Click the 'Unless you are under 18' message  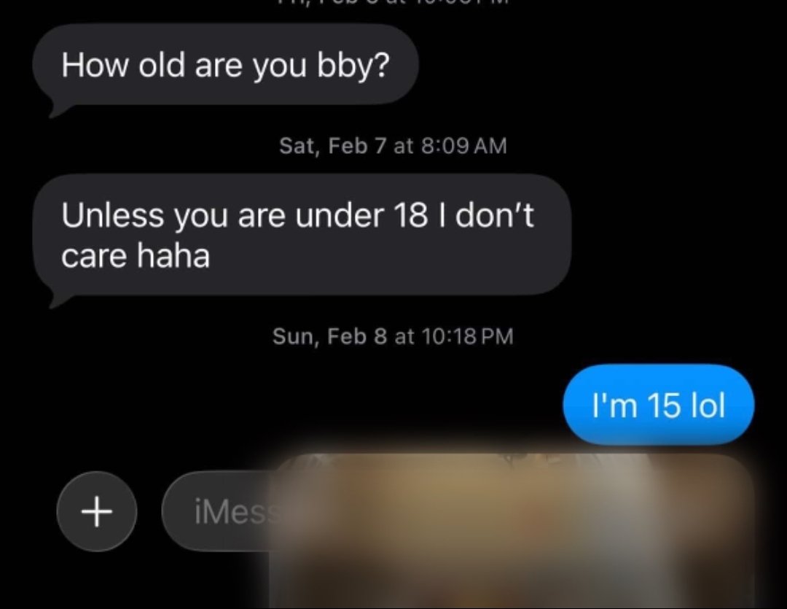(302, 235)
